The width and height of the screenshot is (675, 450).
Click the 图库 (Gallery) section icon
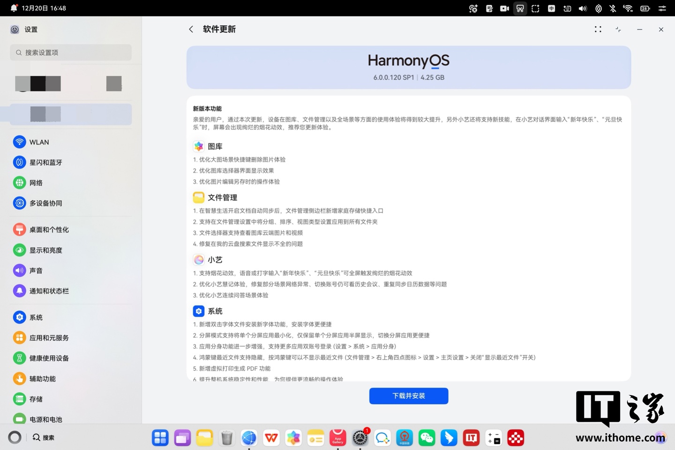click(x=199, y=146)
